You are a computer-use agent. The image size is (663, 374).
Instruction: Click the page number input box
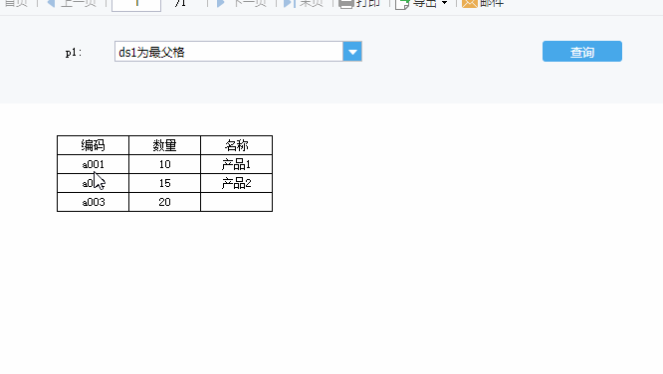coord(136,4)
